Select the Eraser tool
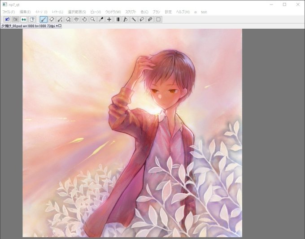 click(52, 19)
